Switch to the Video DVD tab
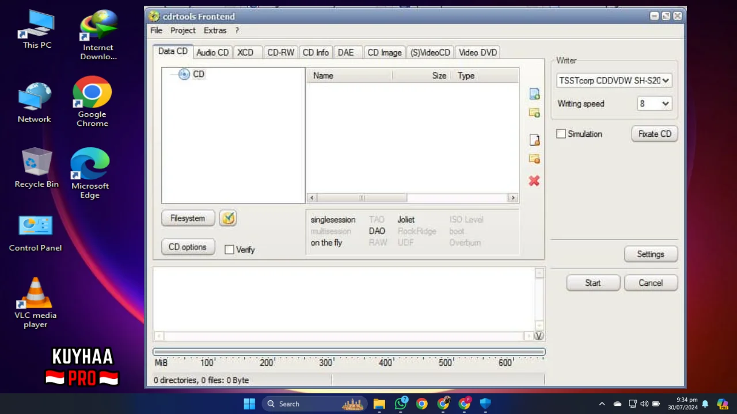This screenshot has width=737, height=414. 478,52
